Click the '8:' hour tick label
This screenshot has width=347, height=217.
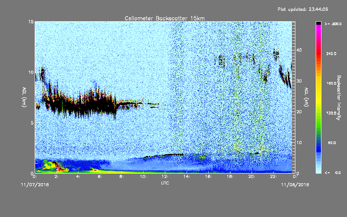coord(121,177)
